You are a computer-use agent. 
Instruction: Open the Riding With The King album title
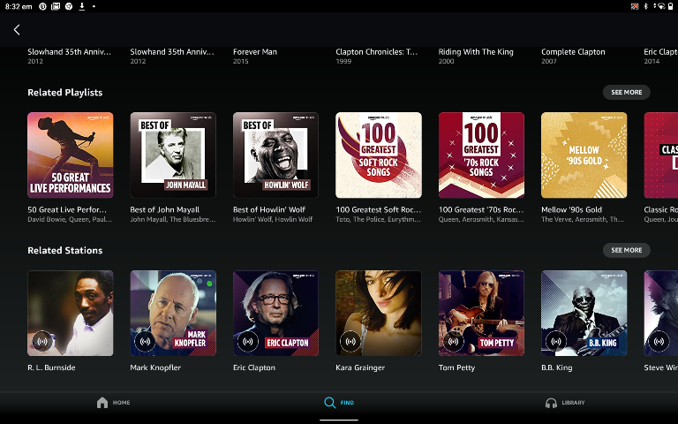[476, 52]
